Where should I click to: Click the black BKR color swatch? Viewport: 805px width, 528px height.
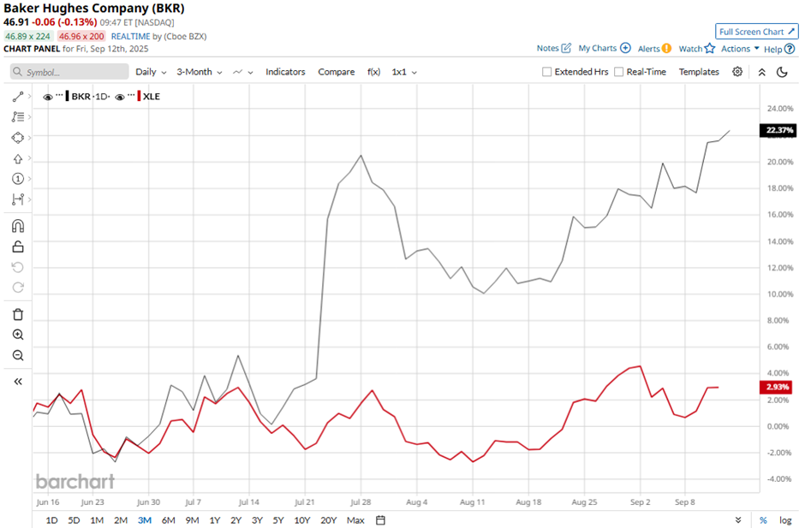point(68,97)
